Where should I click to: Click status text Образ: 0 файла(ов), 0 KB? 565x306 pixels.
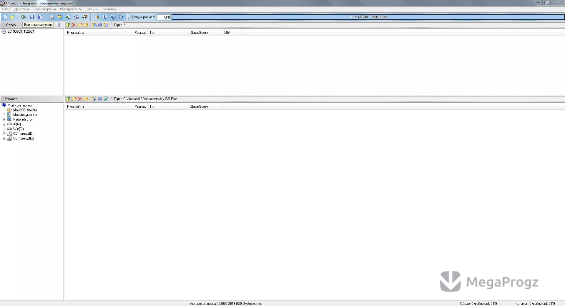(x=478, y=304)
